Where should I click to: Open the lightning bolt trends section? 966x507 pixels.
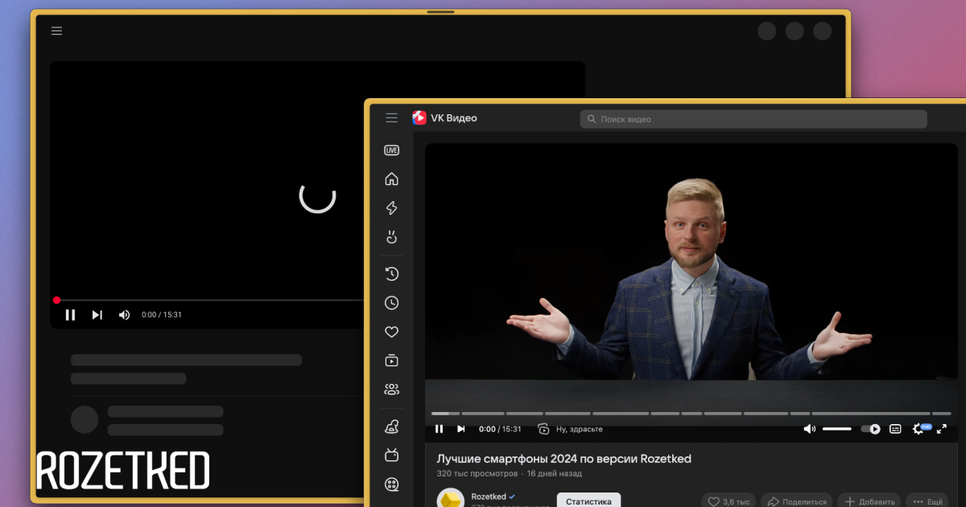392,208
